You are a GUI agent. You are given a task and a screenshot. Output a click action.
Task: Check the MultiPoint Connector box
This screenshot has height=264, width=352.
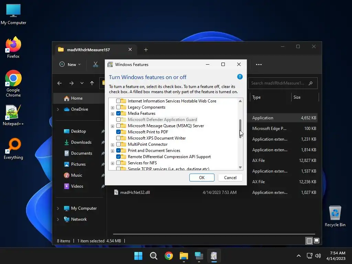tap(118, 144)
